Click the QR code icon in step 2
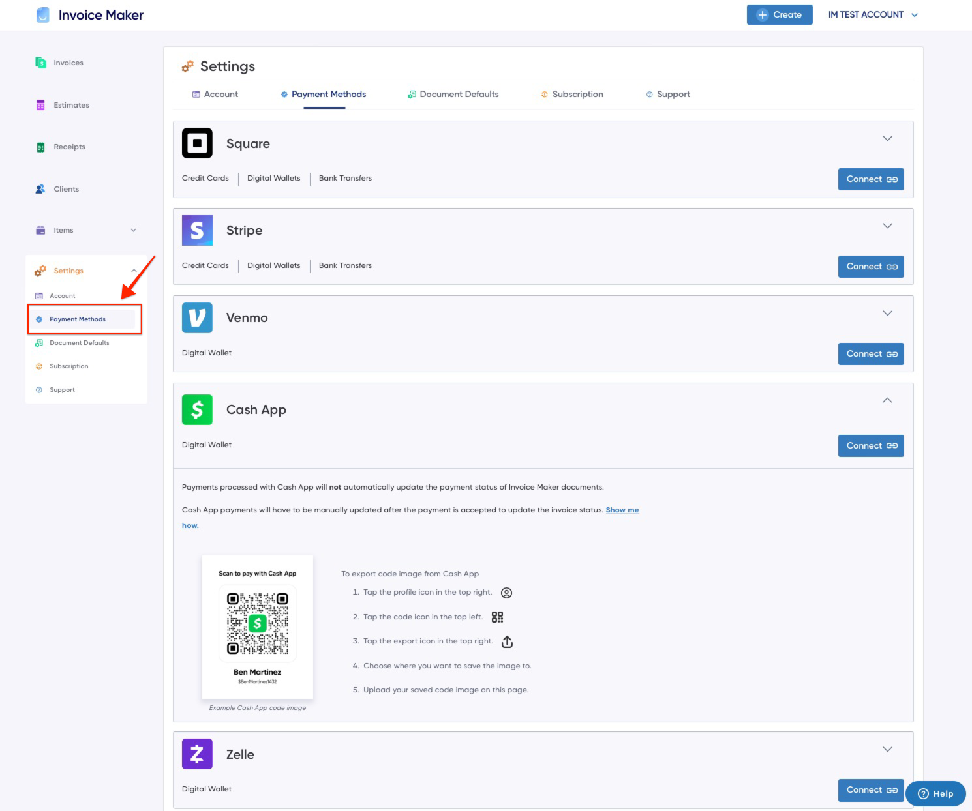Image resolution: width=972 pixels, height=811 pixels. point(497,617)
